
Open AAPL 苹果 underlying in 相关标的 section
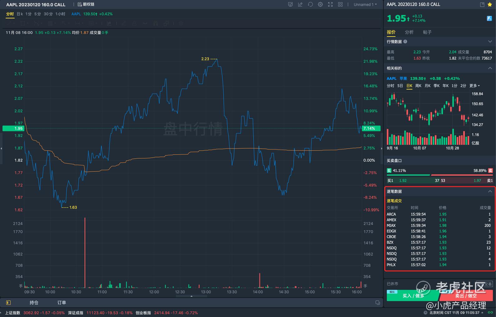coord(397,79)
